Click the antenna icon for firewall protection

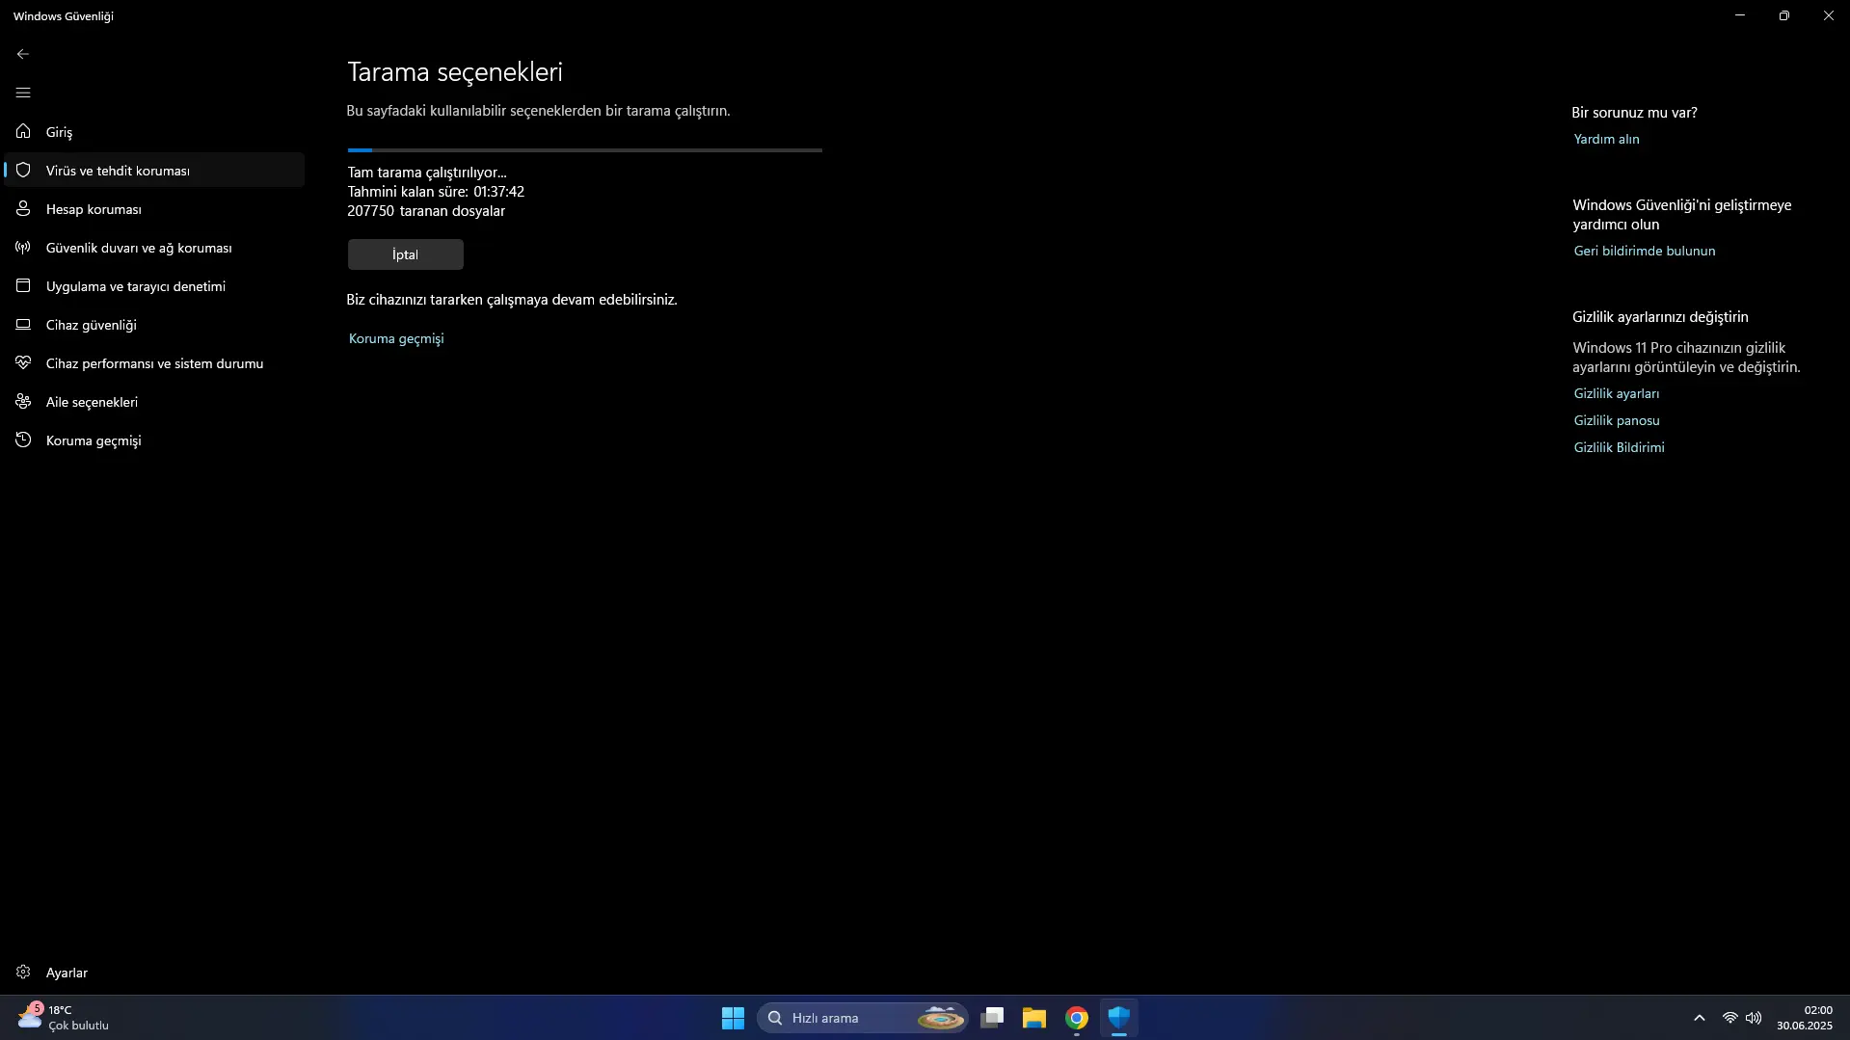[23, 248]
